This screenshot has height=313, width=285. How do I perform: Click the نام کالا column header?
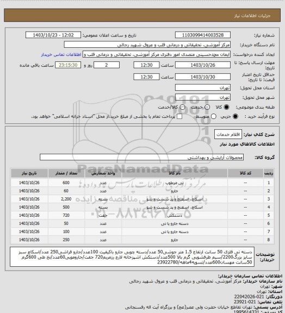(x=175, y=173)
